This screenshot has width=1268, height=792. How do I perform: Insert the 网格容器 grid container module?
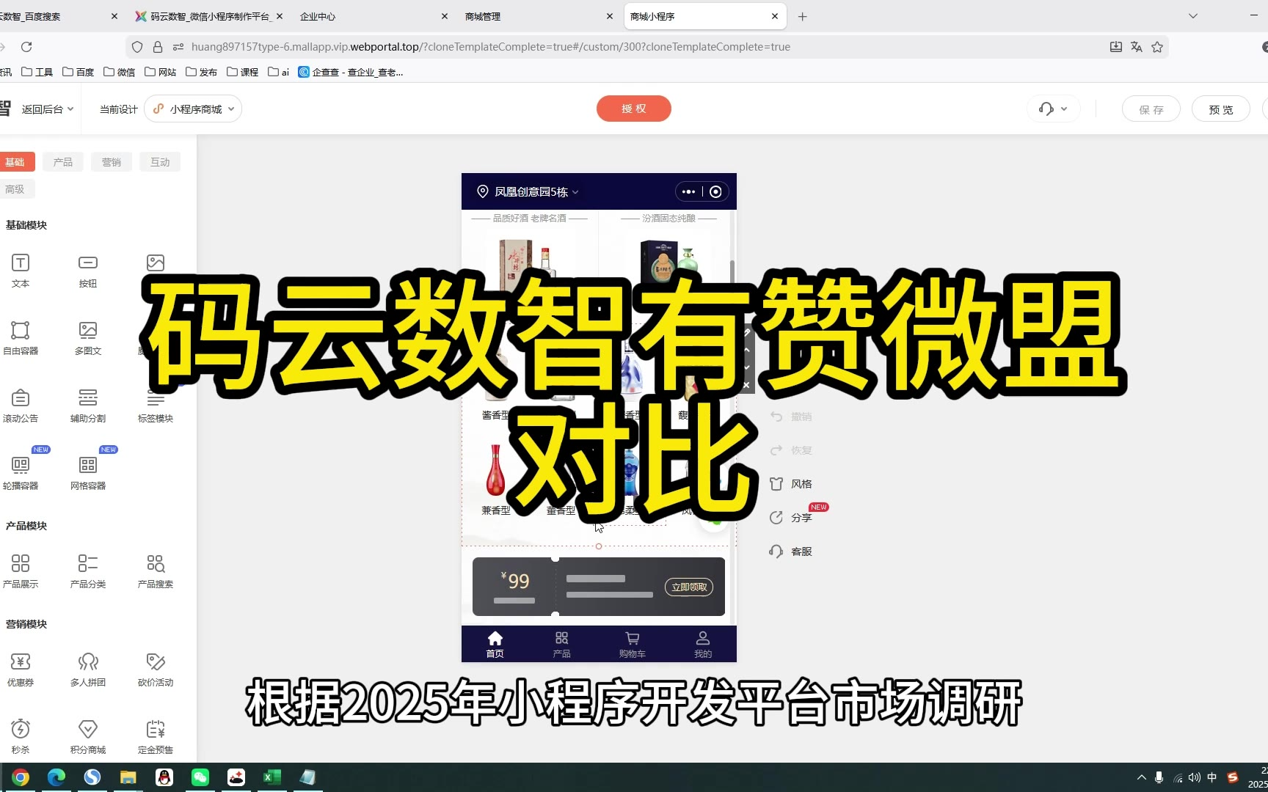click(88, 472)
